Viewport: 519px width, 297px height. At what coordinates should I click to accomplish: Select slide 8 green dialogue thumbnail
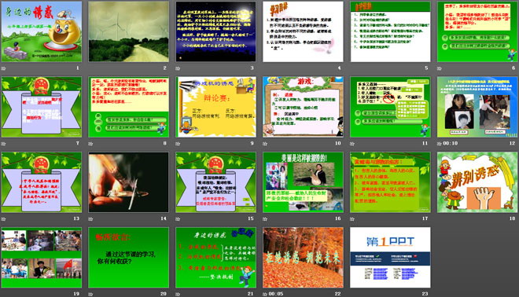[x=128, y=107]
